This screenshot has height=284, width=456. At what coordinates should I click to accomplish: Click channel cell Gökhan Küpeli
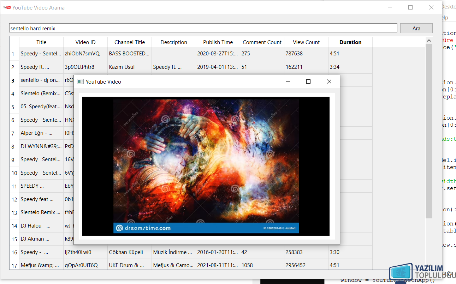pos(130,252)
